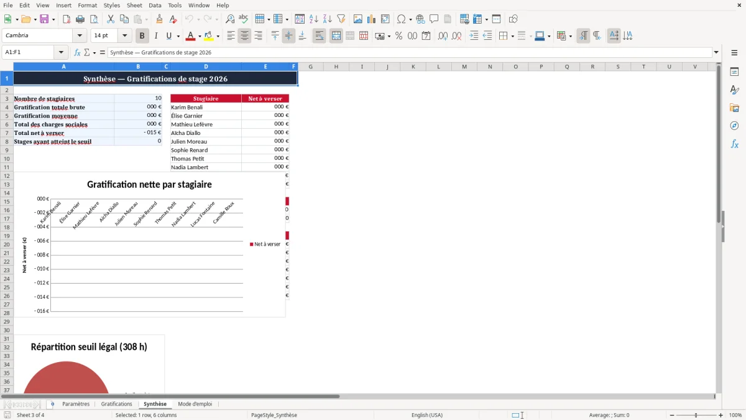The height and width of the screenshot is (420, 746).
Task: Click the horizontal scrollbar
Action: pos(170,396)
